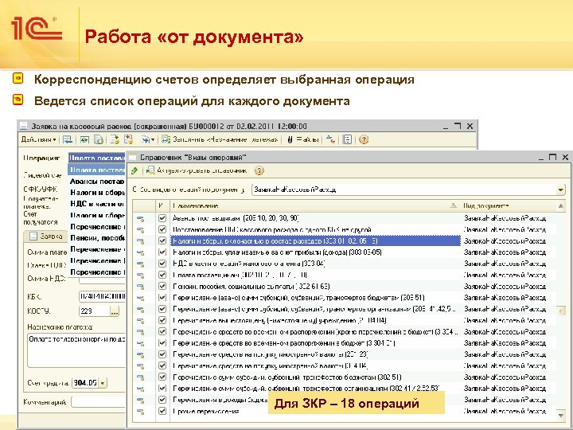573x430 pixels.
Task: Click row icon of Прочие перечисления row
Action: pos(141,412)
